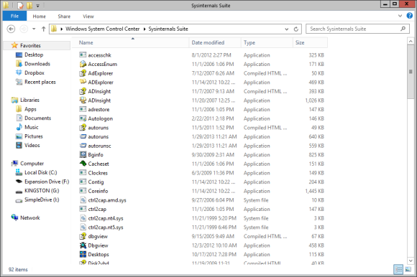The width and height of the screenshot is (417, 277).
Task: Select Computer in navigation pane
Action: tap(32, 164)
